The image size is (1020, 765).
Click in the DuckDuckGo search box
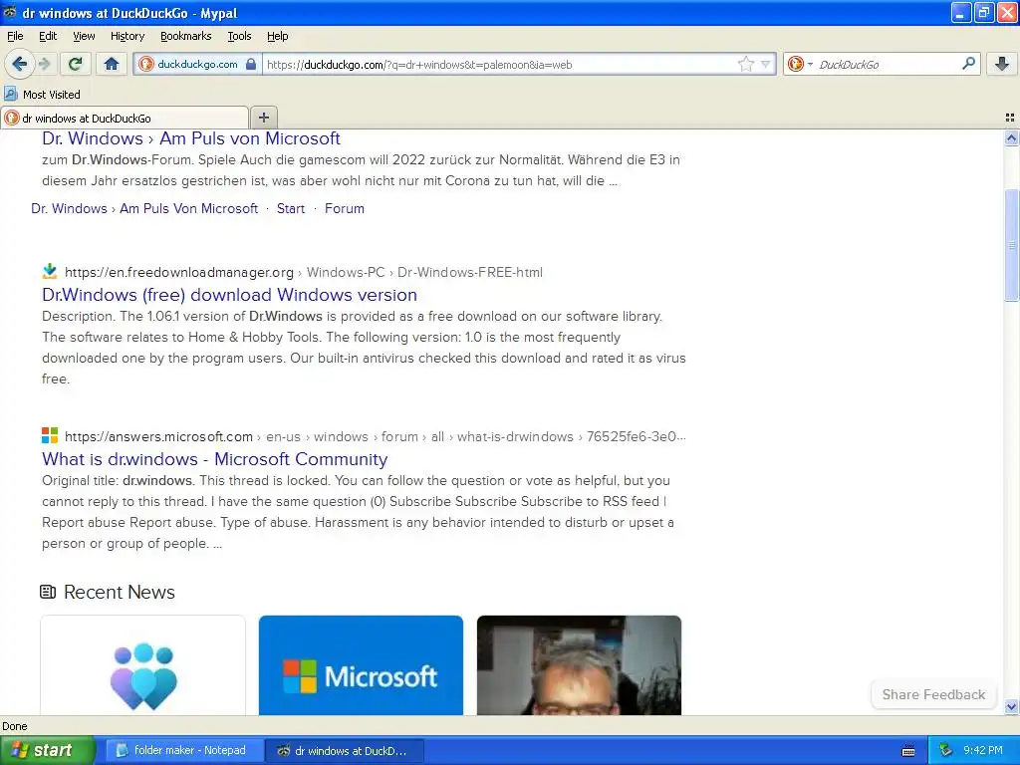(888, 65)
